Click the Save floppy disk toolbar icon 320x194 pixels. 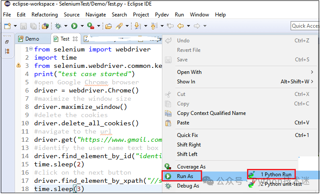pyautogui.click(x=23, y=26)
